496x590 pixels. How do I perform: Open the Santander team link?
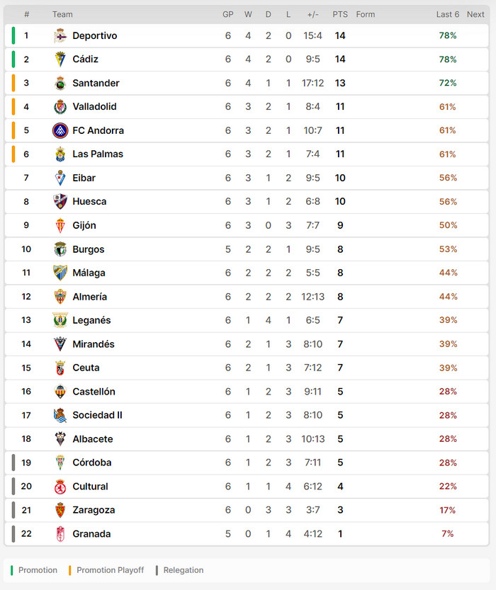coord(96,84)
